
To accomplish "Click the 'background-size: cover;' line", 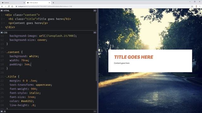I will 28,40.
